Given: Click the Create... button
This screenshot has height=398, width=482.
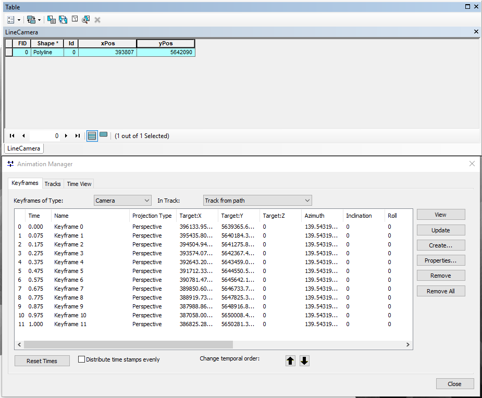Looking at the screenshot, I should [x=441, y=245].
